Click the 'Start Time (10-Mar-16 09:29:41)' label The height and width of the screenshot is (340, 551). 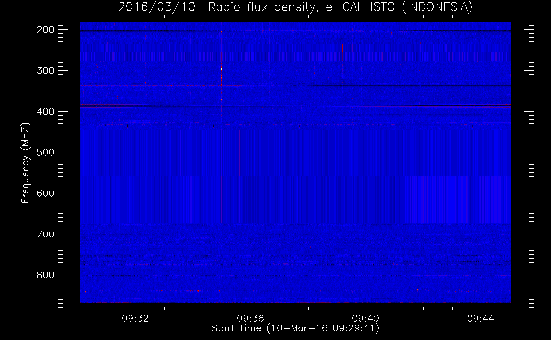[295, 328]
